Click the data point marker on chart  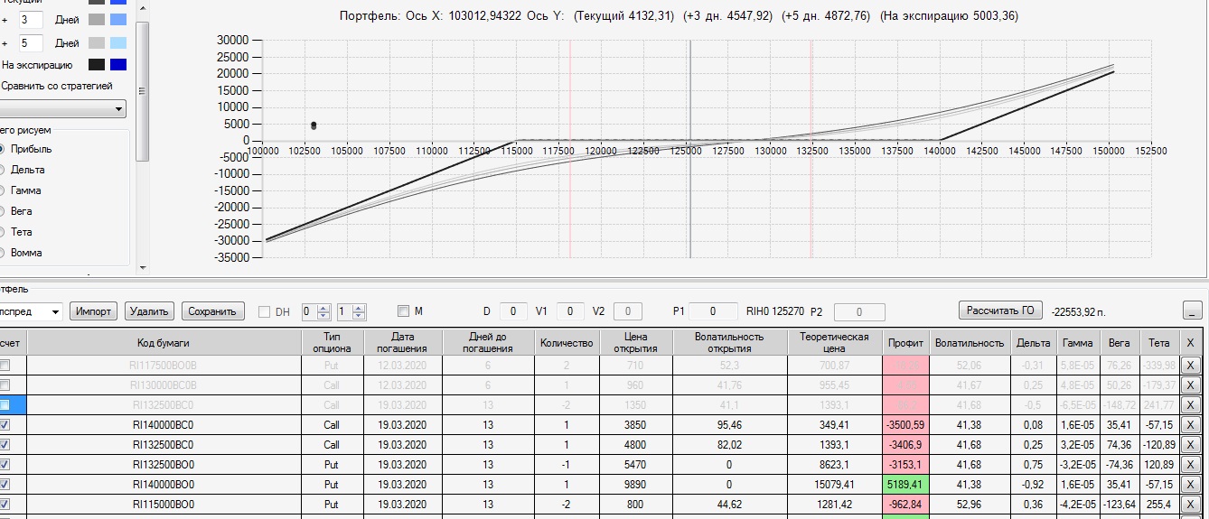pyautogui.click(x=314, y=125)
